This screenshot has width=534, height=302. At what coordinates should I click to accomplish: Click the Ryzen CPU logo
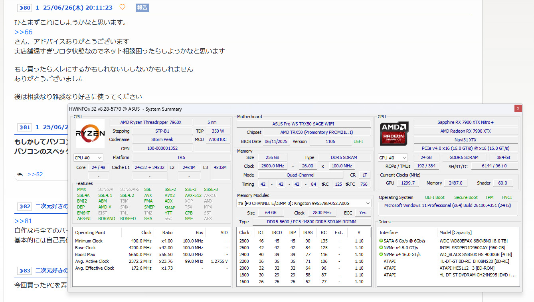(90, 133)
